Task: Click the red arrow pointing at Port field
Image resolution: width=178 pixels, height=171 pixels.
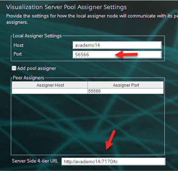Action: [126, 54]
